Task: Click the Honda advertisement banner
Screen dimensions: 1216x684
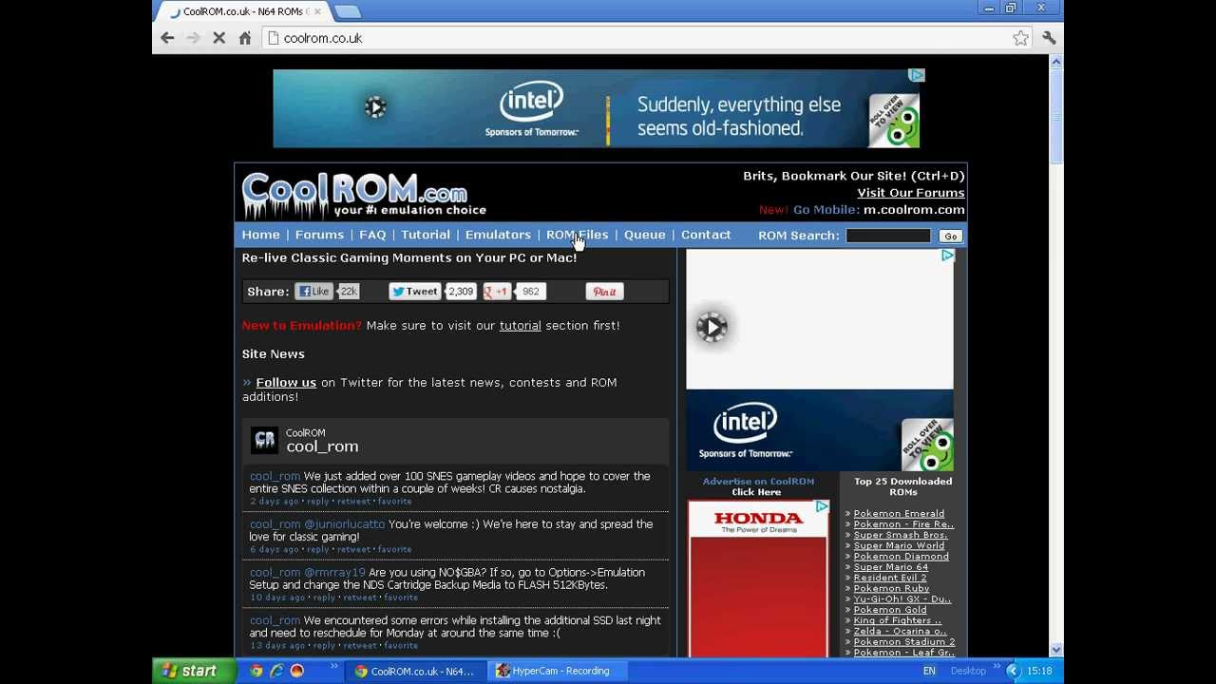Action: tap(757, 579)
